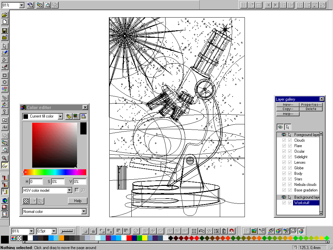The width and height of the screenshot is (333, 250).
Task: Select the Fill tool
Action: tap(4, 105)
